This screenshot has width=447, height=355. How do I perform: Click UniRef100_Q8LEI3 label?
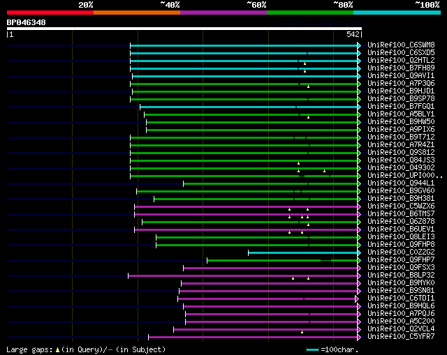(x=401, y=237)
